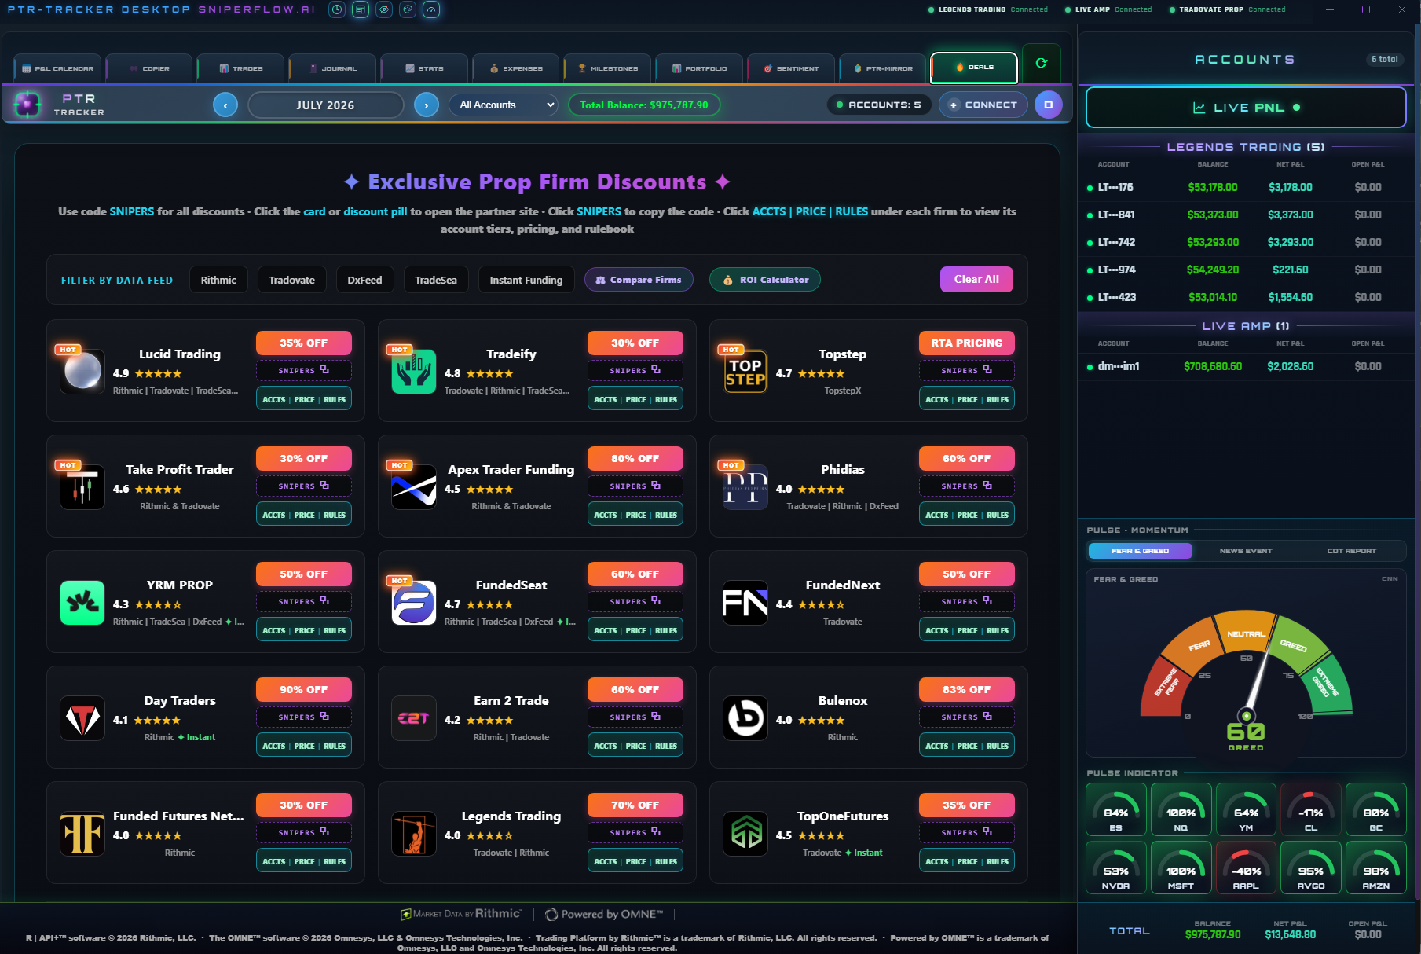Click the clock icon in the title bar
The image size is (1421, 954).
tap(337, 9)
